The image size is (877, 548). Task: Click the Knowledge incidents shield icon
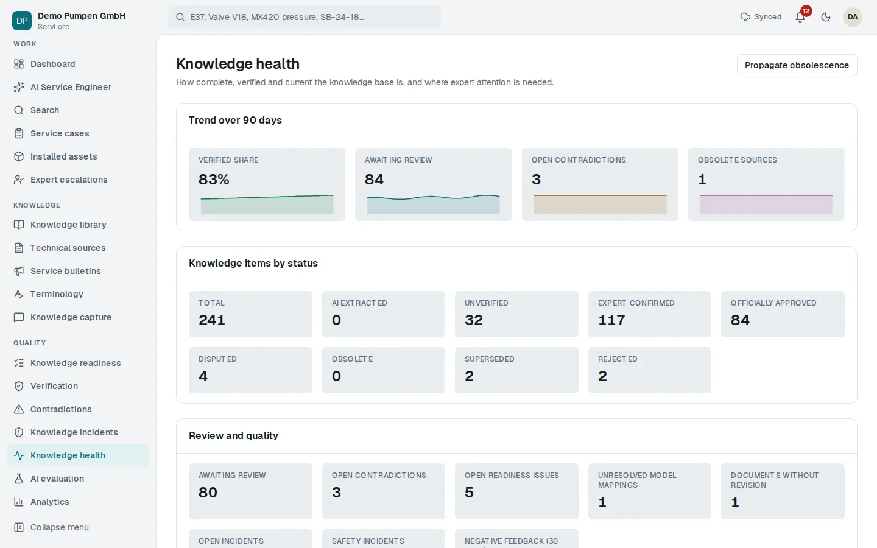[x=19, y=432]
